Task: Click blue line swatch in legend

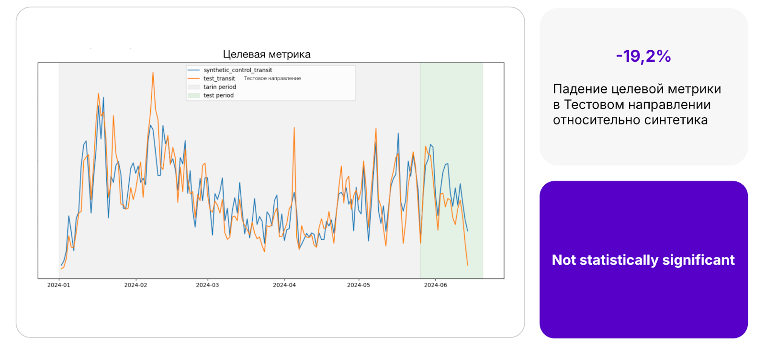Action: pyautogui.click(x=193, y=70)
